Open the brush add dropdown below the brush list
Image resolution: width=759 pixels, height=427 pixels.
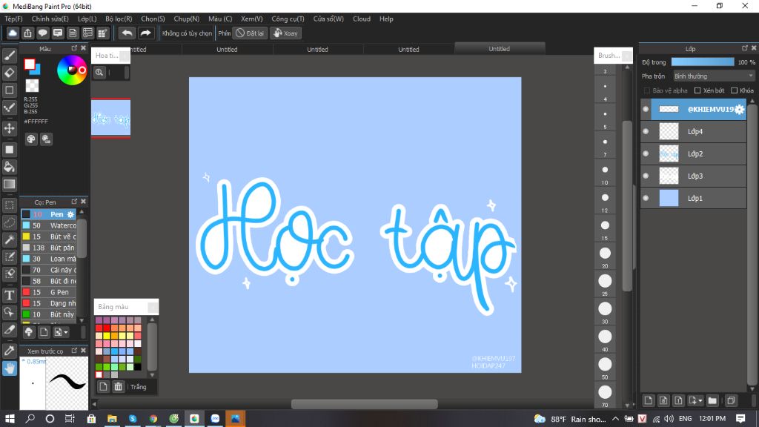click(61, 332)
